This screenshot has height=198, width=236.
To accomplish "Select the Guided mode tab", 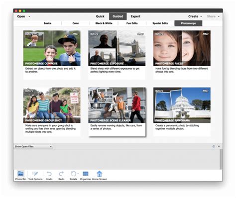I will coord(118,16).
